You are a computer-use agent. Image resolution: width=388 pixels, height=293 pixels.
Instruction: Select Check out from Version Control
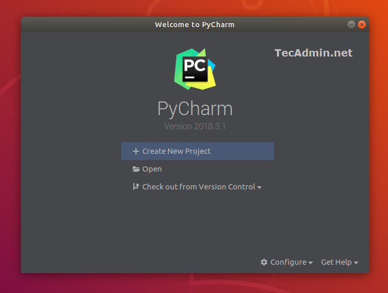197,186
